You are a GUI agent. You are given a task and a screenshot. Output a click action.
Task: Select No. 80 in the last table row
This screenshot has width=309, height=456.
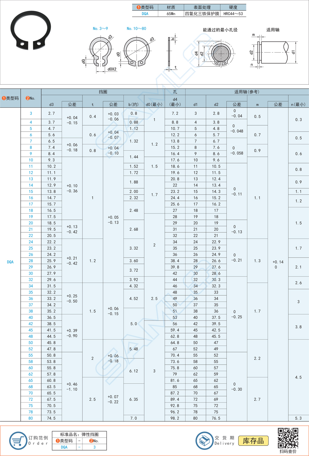pos(31,418)
